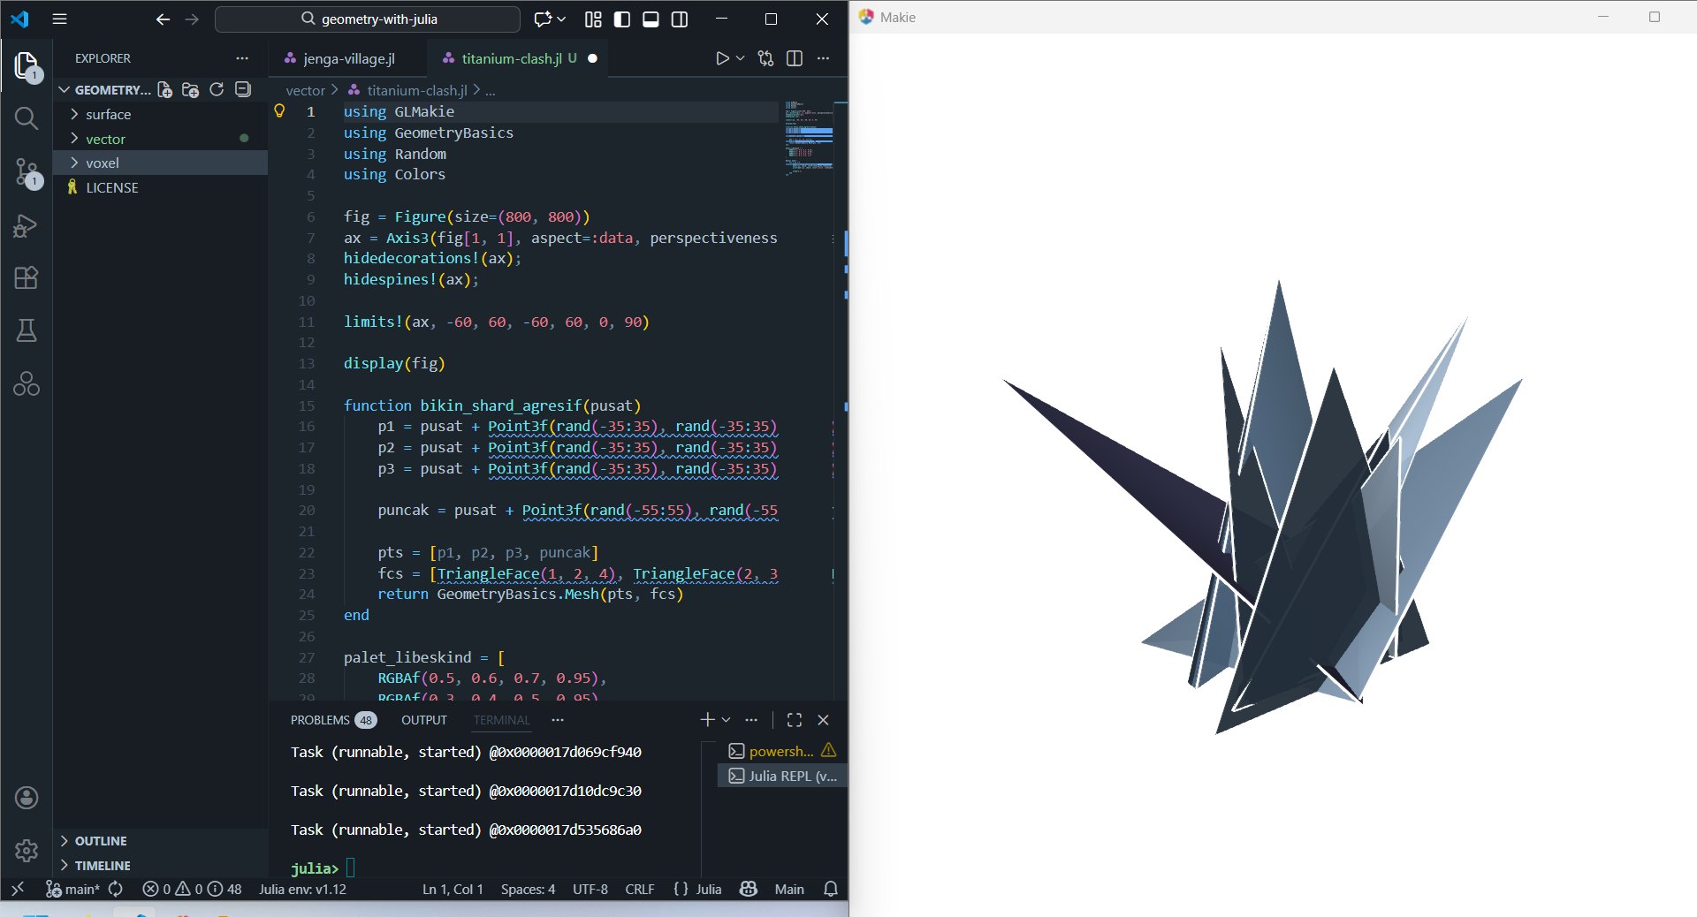Maximize the terminal panel size
1697x917 pixels.
tap(794, 720)
